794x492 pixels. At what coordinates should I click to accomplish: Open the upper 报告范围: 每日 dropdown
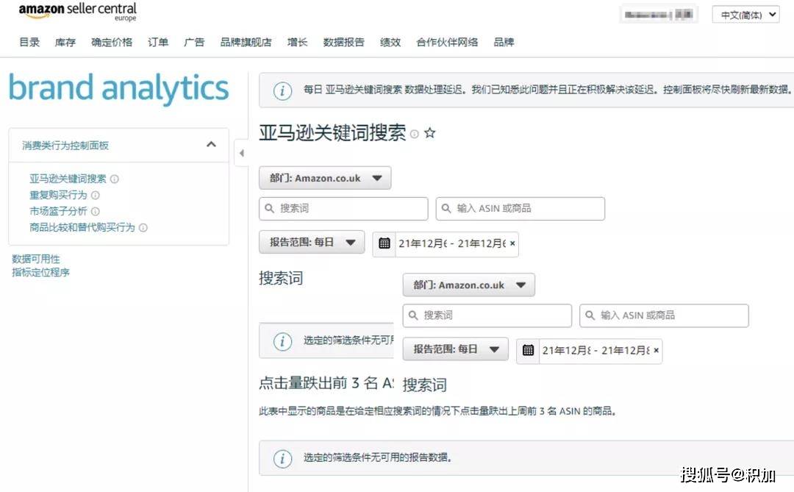(312, 242)
